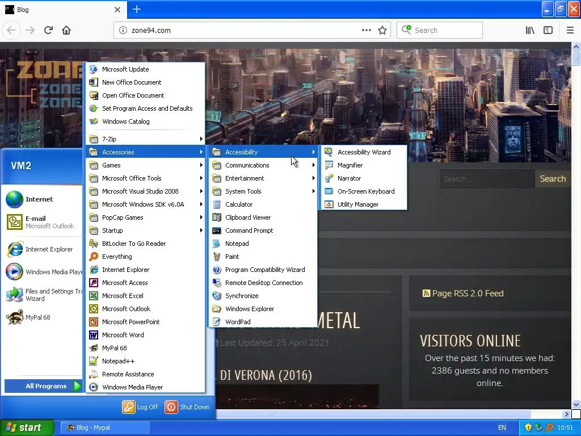Image resolution: width=581 pixels, height=436 pixels.
Task: Choose Open Office Document
Action: pos(146,95)
